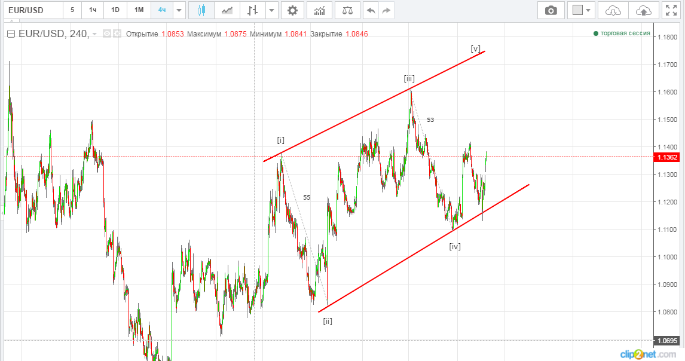685x361 pixels.
Task: Select the 1ч timeframe
Action: pos(93,10)
